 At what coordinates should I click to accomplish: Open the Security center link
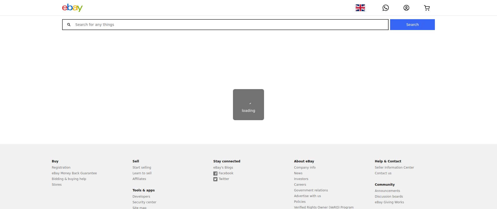click(x=144, y=202)
